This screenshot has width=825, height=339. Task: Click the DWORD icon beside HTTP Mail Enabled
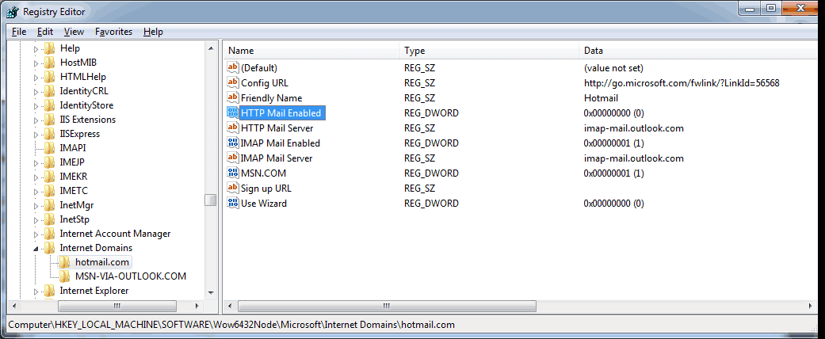tap(232, 112)
